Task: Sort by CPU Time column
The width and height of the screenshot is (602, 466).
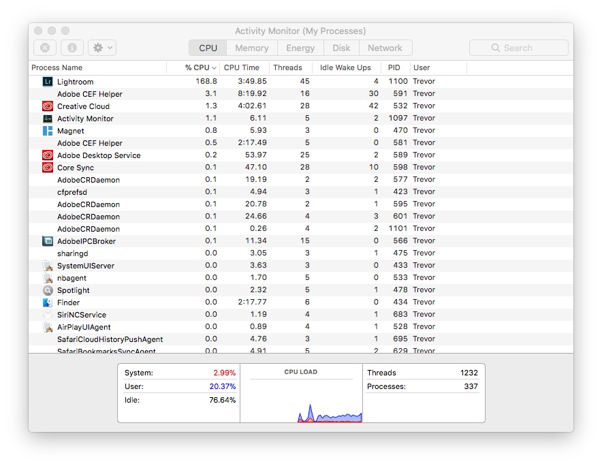Action: coord(244,67)
